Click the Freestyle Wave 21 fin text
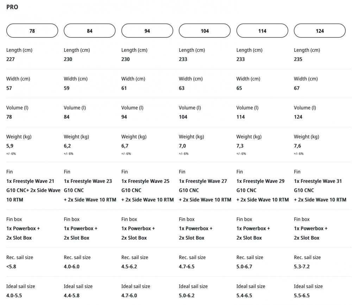The height and width of the screenshot is (305, 352). coord(30,181)
